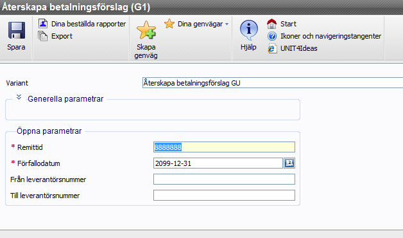The image size is (403, 238).
Task: Click the Dina beställda rapporter link text
Action: click(x=89, y=24)
